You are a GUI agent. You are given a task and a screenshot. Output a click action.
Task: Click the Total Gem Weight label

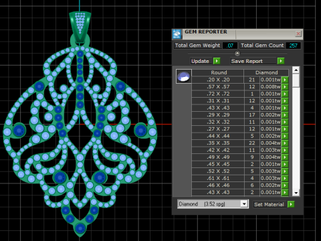point(197,46)
